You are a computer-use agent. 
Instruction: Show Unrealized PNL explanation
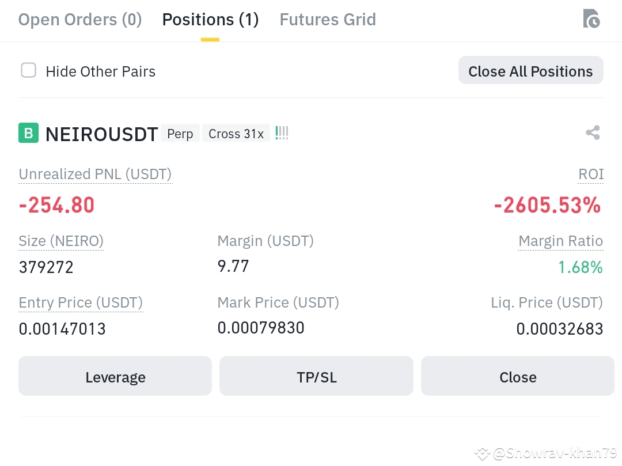click(x=95, y=174)
